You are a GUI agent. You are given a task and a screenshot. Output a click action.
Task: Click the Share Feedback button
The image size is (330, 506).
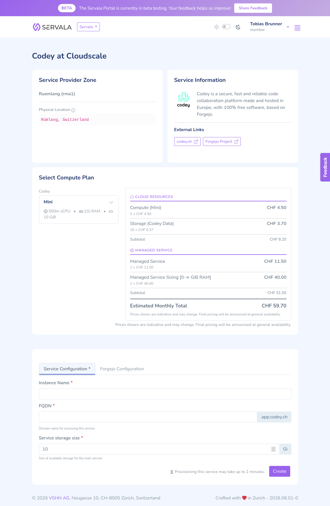pyautogui.click(x=253, y=8)
